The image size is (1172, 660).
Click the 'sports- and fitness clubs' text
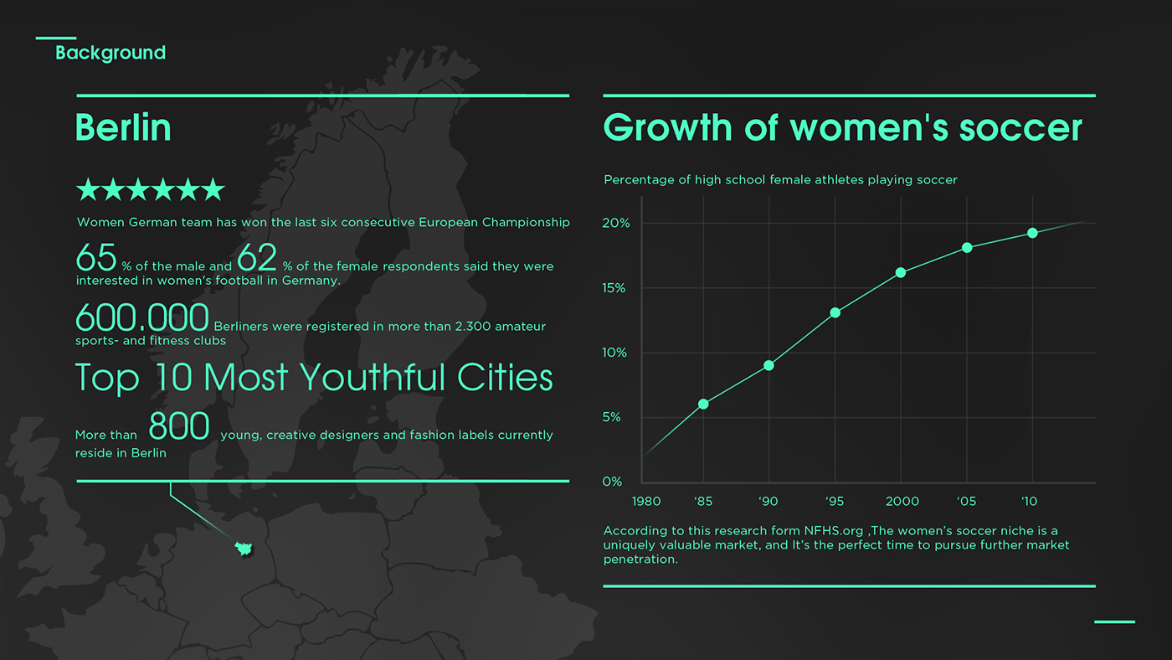(151, 342)
